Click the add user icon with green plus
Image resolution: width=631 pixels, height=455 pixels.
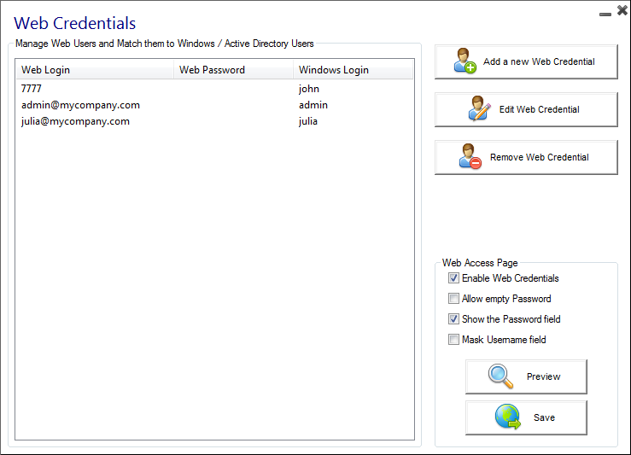(465, 61)
